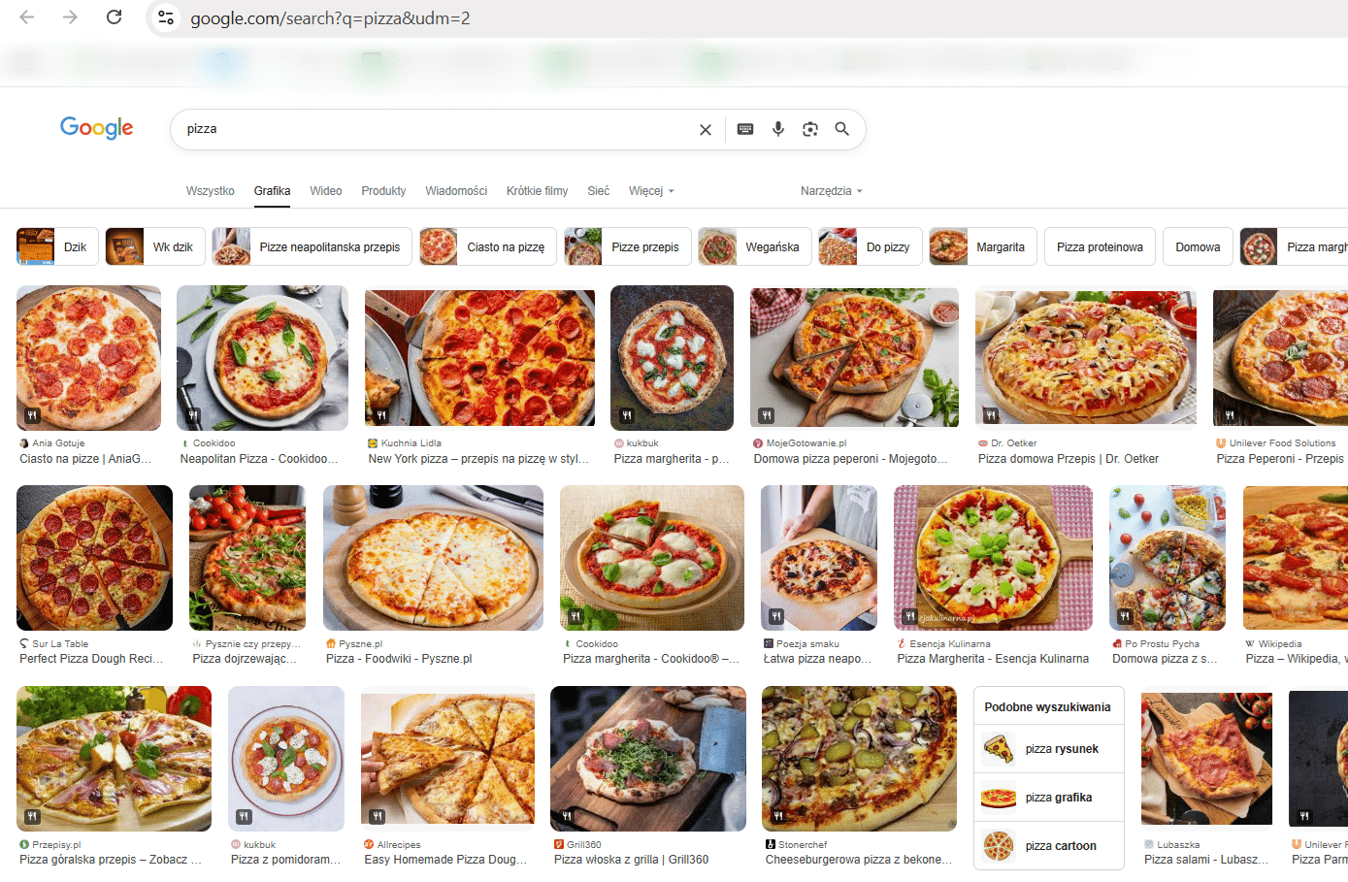Select the Ciasto na pizzę chip

point(488,247)
